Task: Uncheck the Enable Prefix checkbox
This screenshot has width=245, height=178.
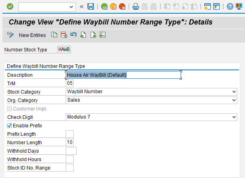Action: tap(10, 126)
